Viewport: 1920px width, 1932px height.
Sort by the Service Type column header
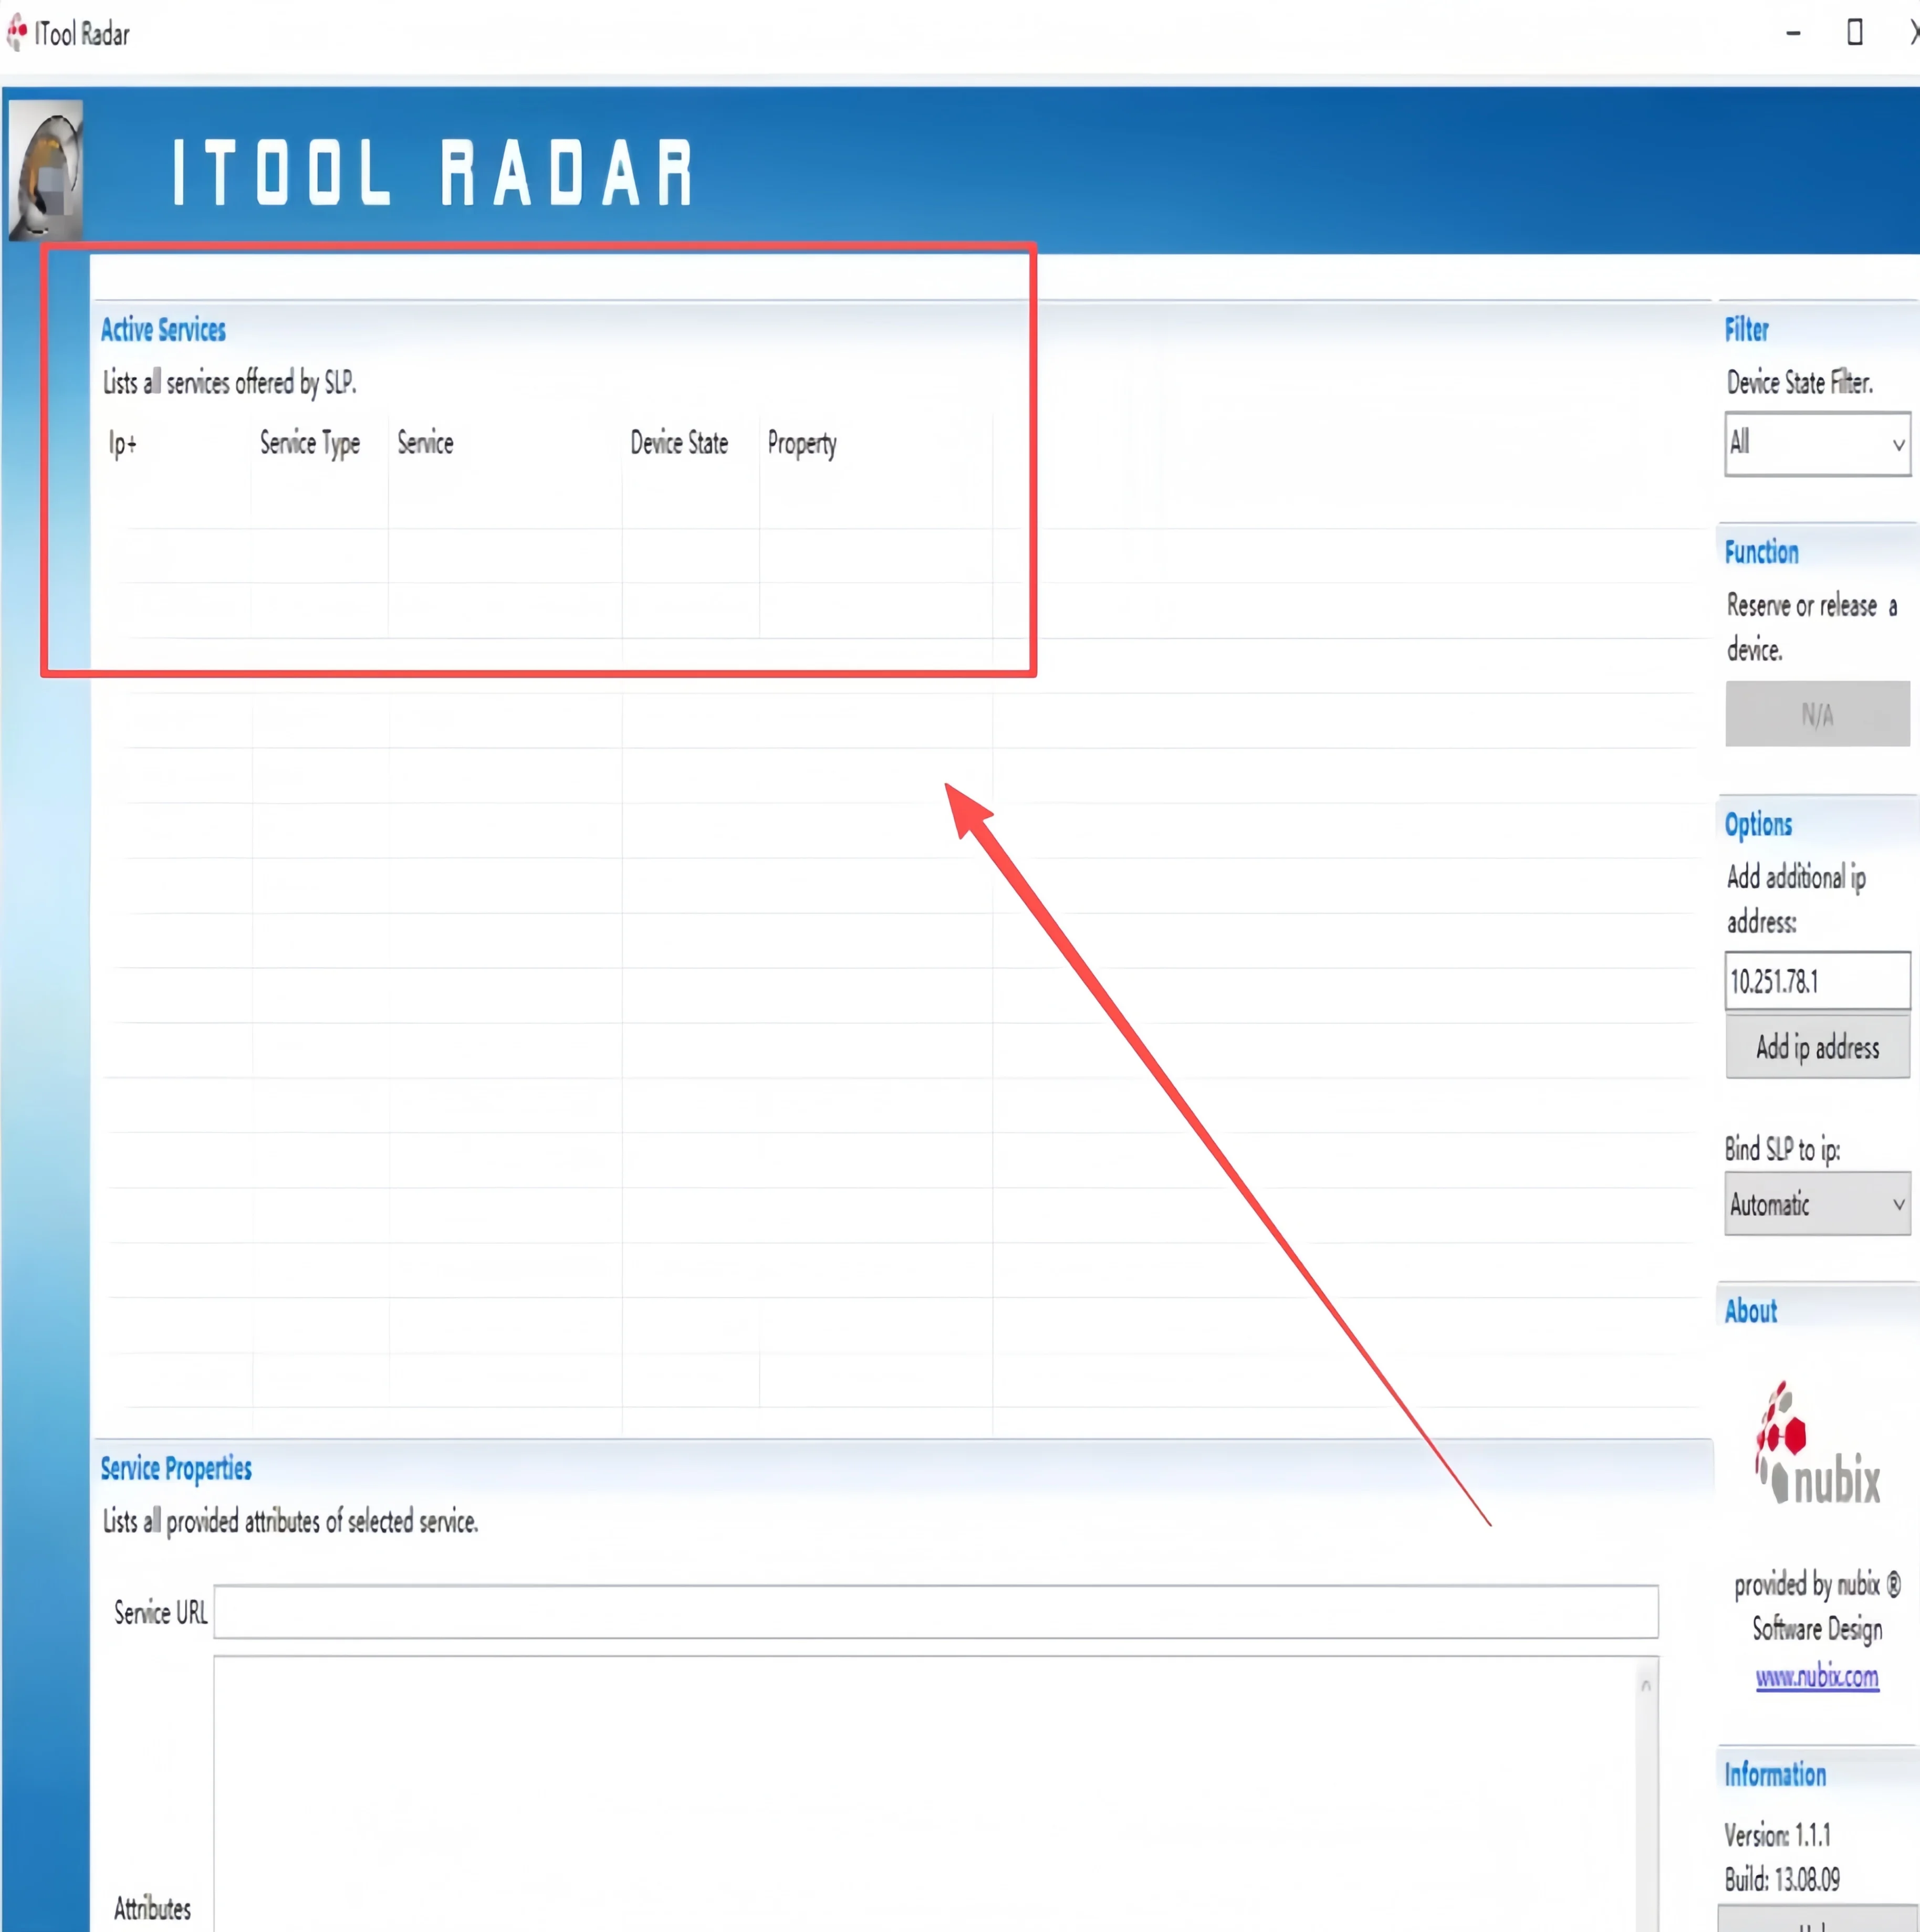point(310,443)
